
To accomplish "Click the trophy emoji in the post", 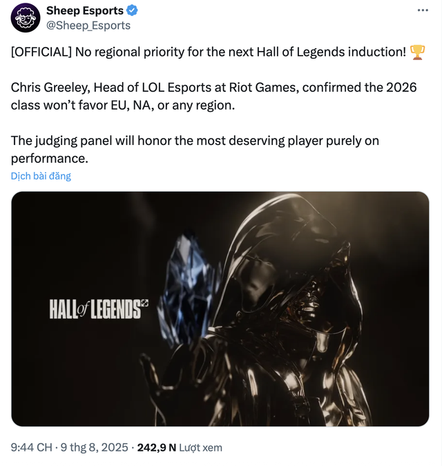I will 417,52.
